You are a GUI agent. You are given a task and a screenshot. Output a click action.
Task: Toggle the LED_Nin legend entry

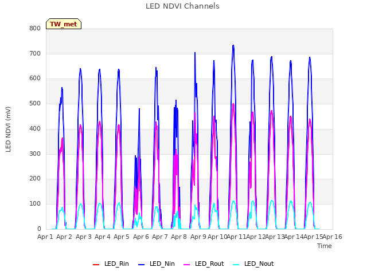[157, 264]
